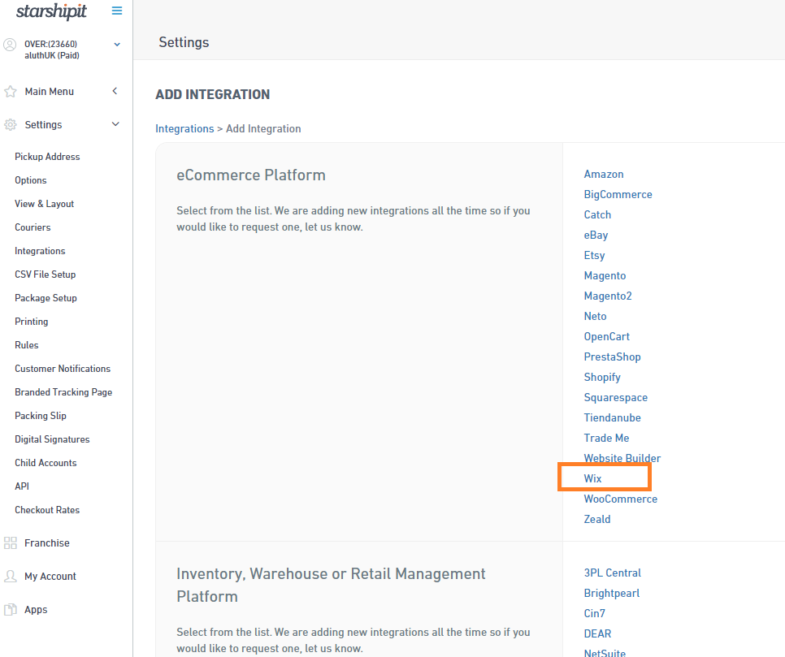Click the OVER:(23660) aluthUK account name

click(52, 50)
